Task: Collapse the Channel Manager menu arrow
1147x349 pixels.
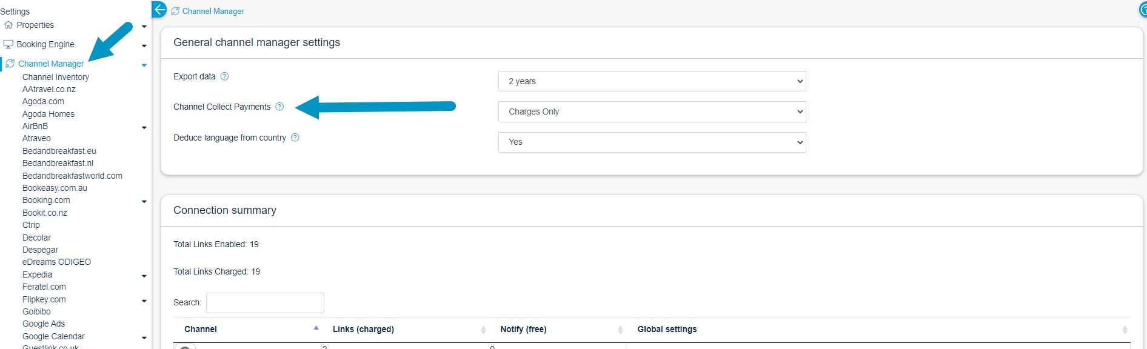Action: pos(144,65)
